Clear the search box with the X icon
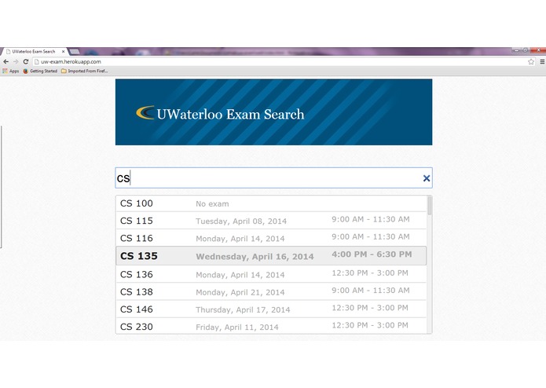Screen dimensions: 546x388 427,178
